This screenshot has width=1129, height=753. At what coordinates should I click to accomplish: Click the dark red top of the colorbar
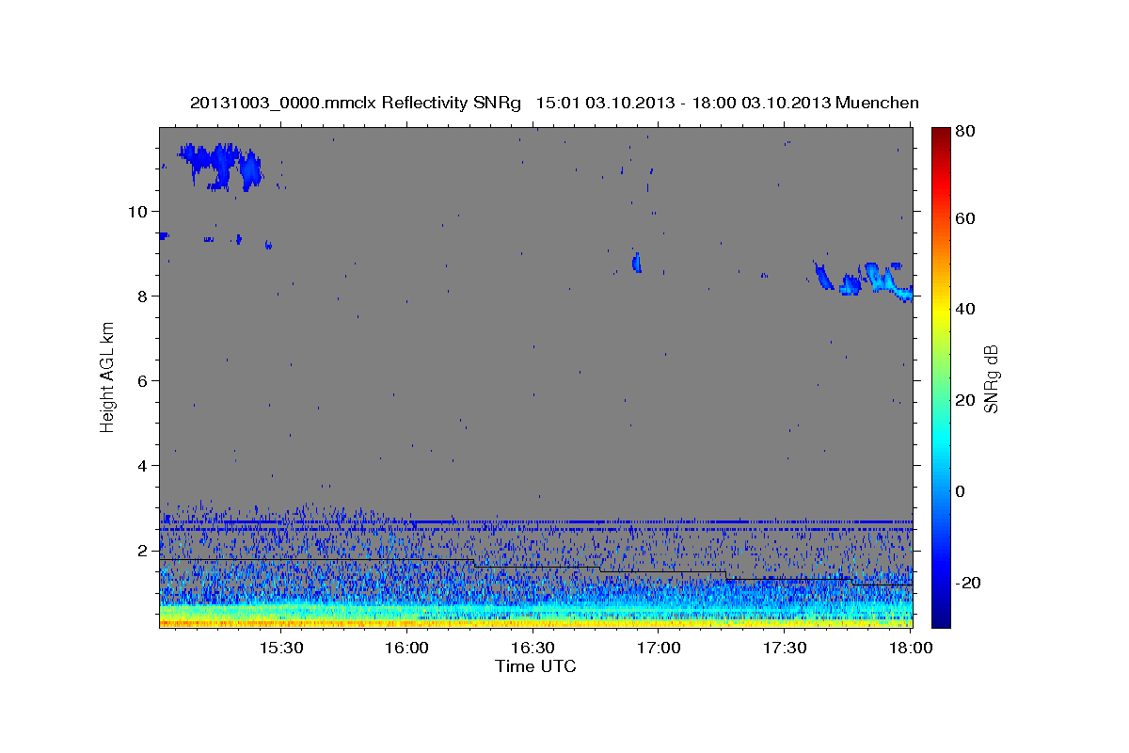click(x=941, y=136)
